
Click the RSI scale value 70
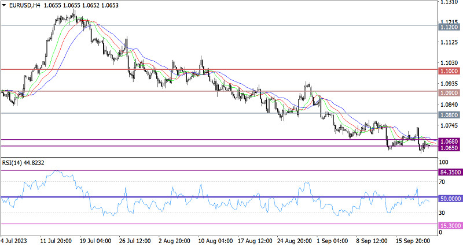click(442, 182)
